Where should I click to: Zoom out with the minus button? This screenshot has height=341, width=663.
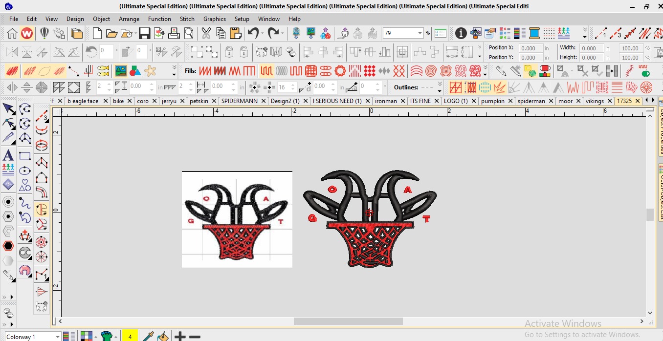tap(195, 336)
